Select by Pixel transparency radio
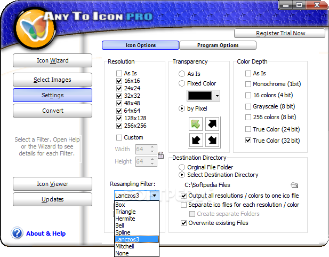This screenshot has height=257, width=329. click(182, 109)
